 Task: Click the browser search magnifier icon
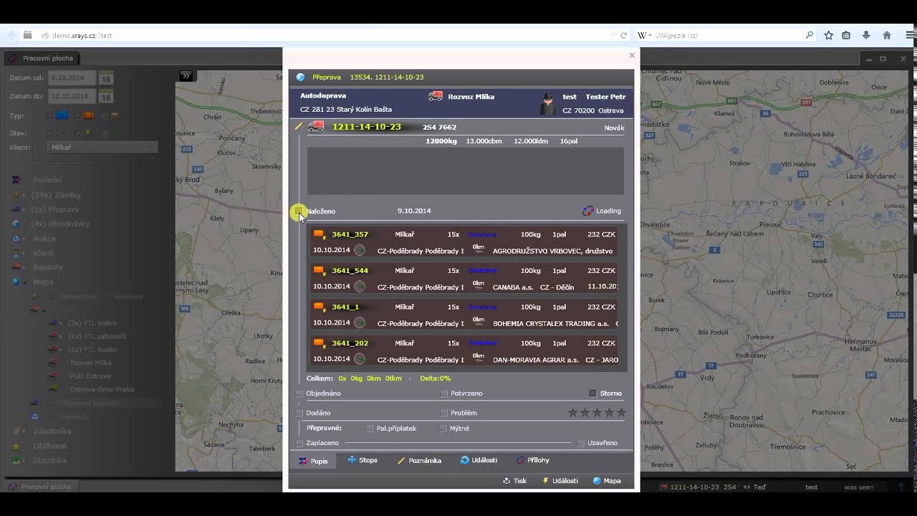click(x=810, y=35)
